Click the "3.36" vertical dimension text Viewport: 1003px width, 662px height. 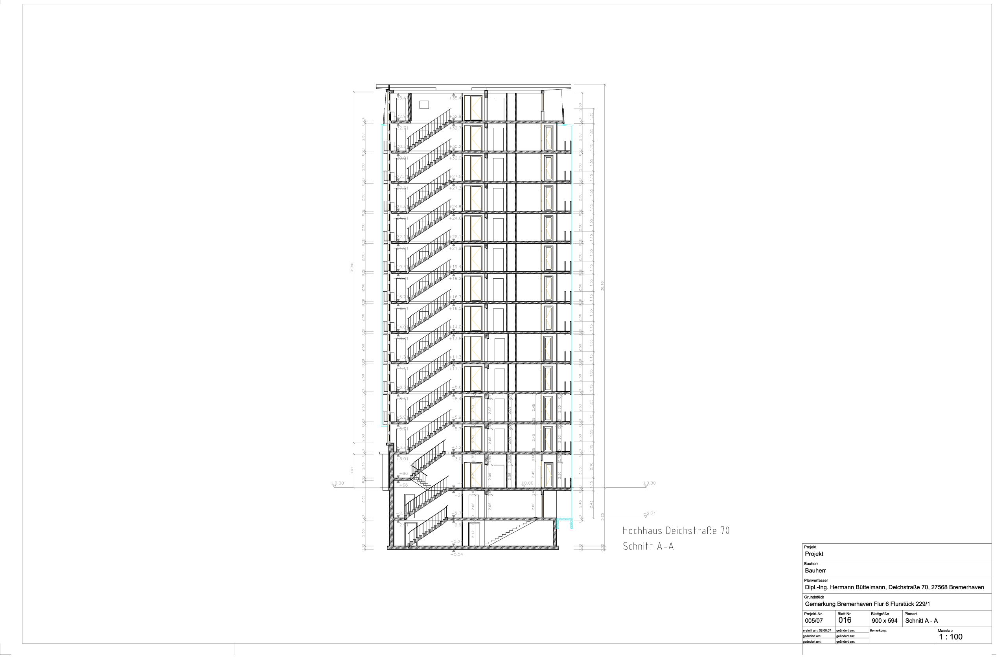[363, 499]
